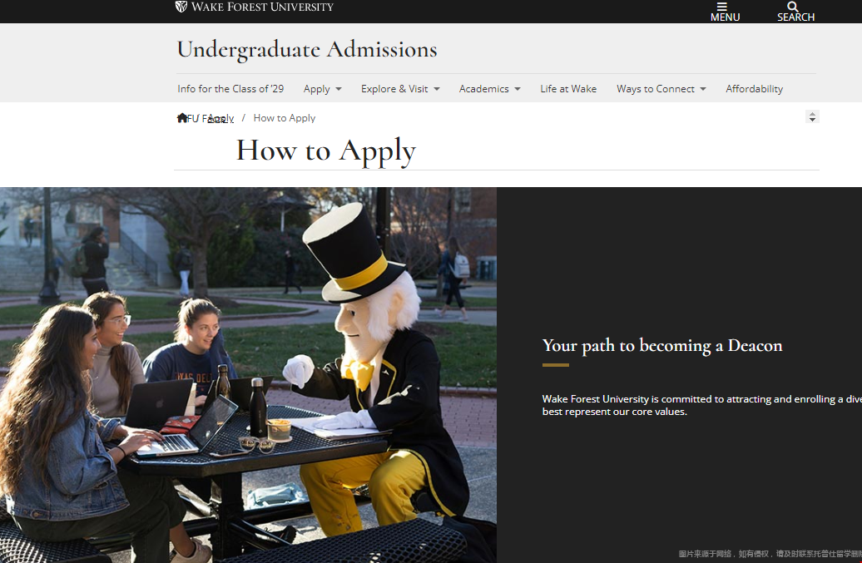Expand the Apply dropdown arrow
The image size is (862, 563).
(339, 89)
